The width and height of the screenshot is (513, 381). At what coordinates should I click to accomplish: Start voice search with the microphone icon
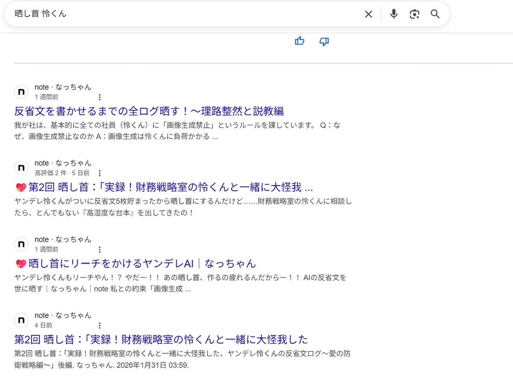(394, 14)
